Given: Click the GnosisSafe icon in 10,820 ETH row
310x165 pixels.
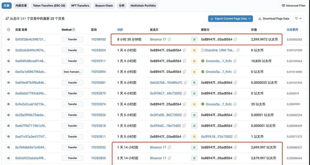Looking at the screenshot, I should coord(203,61).
